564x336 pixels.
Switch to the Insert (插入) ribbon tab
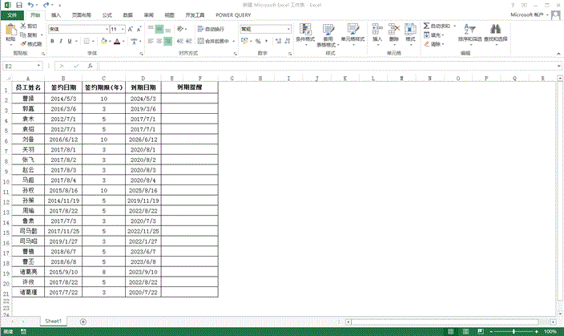coord(55,14)
